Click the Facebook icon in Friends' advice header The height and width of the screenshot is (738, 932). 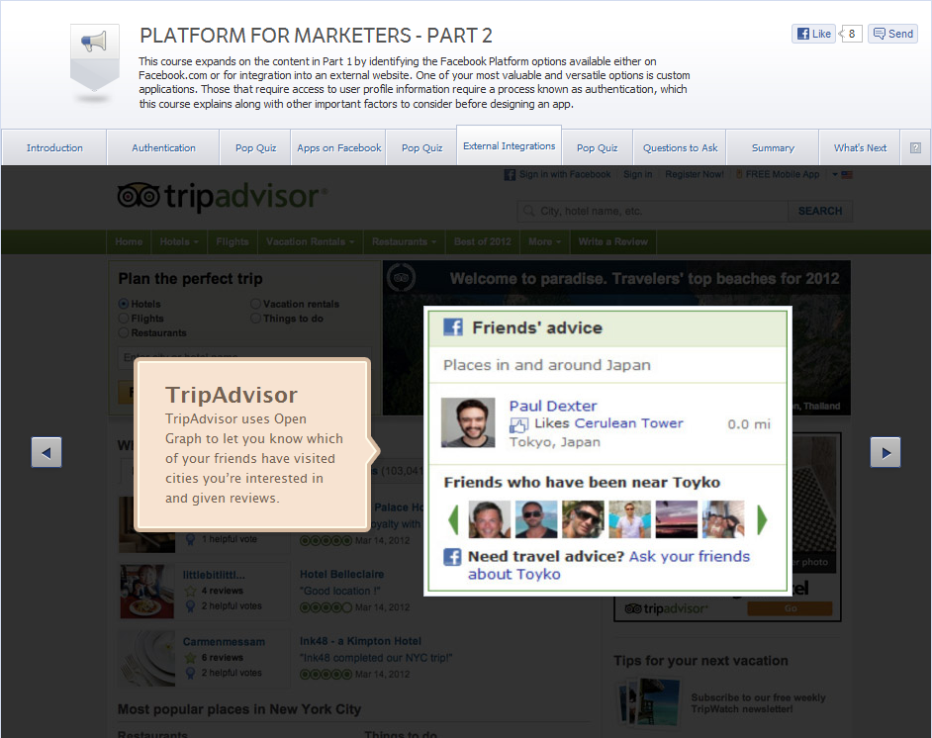tap(453, 326)
